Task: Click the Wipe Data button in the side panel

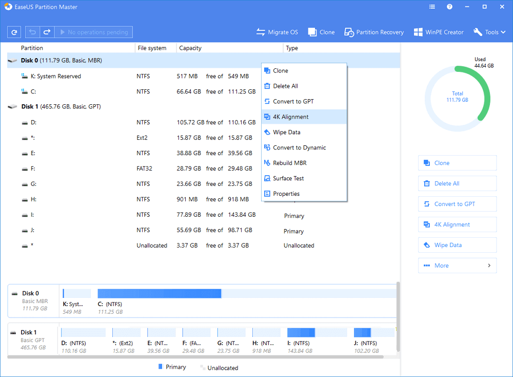Action: click(x=457, y=245)
